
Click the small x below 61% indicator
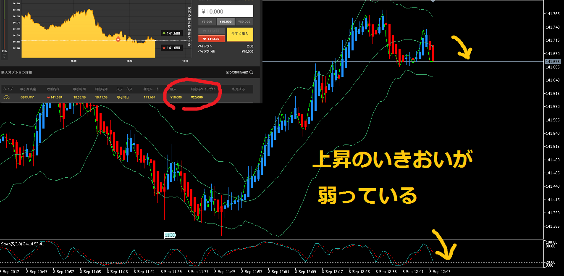[4, 57]
